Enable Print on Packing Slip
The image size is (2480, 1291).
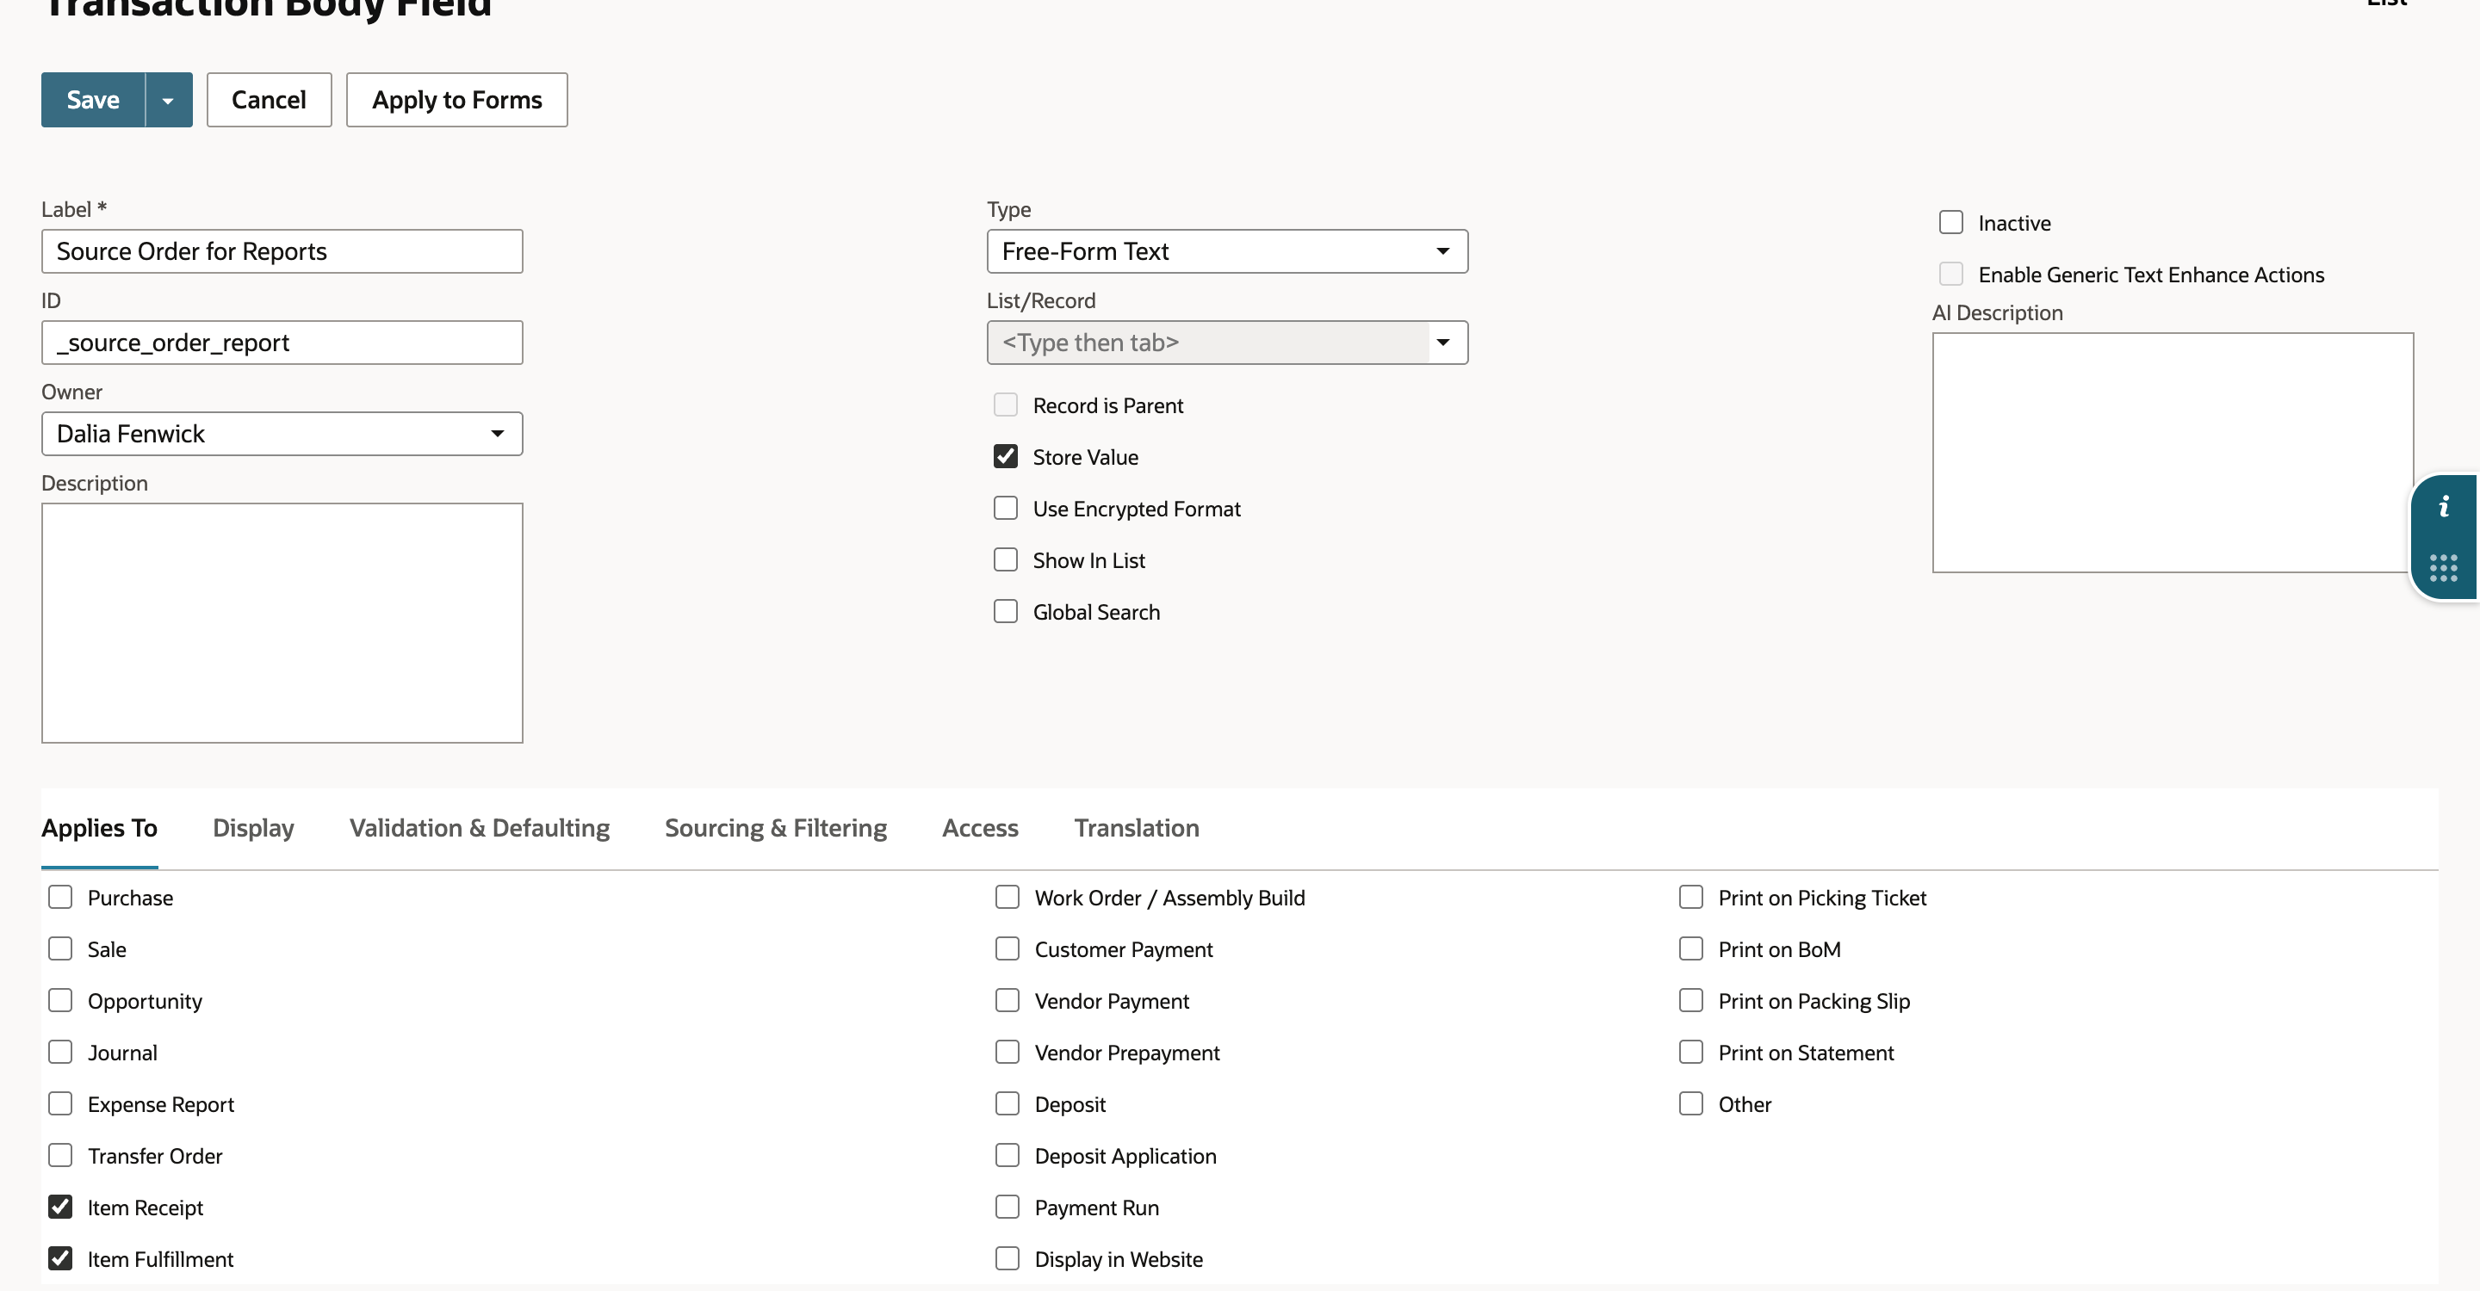point(1691,1000)
